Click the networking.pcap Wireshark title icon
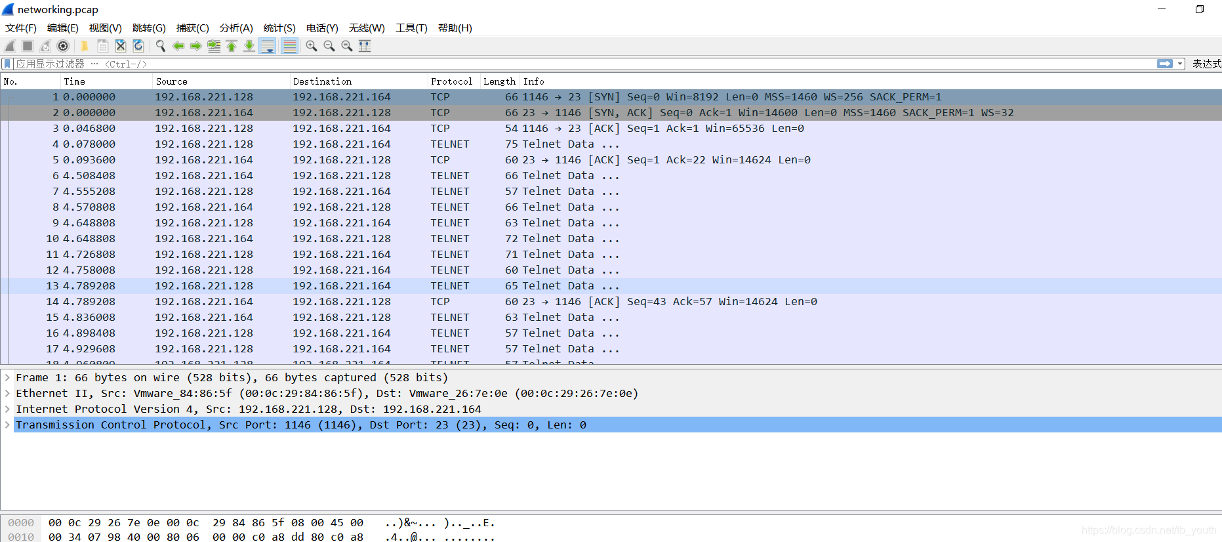The image size is (1222, 542). tap(8, 9)
